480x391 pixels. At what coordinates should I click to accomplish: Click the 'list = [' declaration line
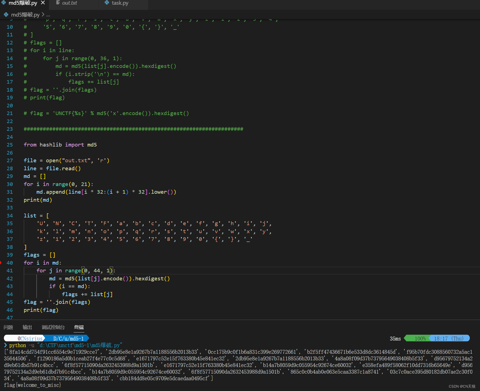tap(36, 216)
